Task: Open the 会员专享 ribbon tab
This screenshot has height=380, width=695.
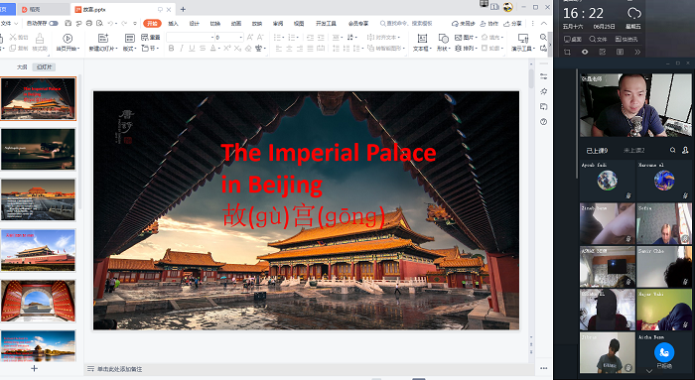Action: 358,23
